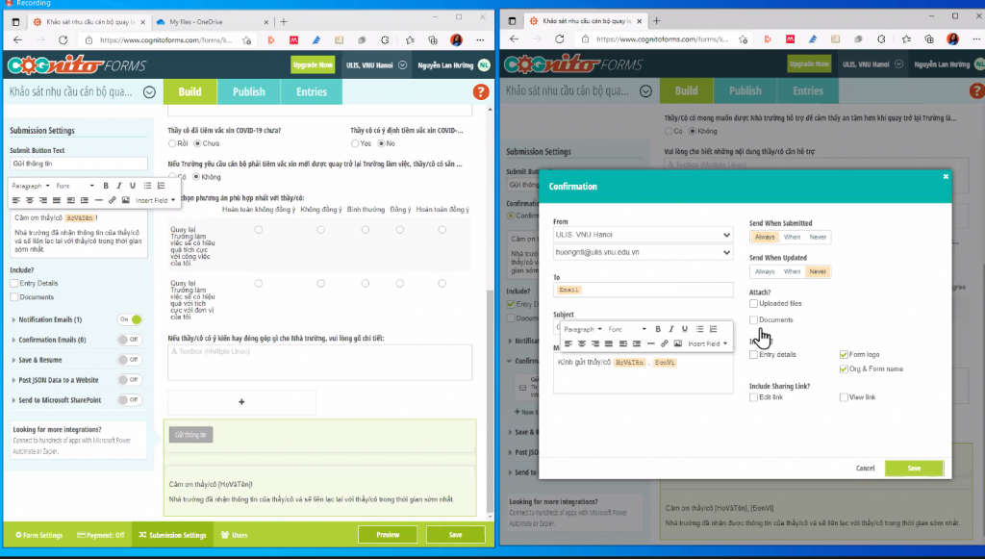Image resolution: width=985 pixels, height=559 pixels.
Task: Refresh the page in the left browser window
Action: tap(63, 39)
